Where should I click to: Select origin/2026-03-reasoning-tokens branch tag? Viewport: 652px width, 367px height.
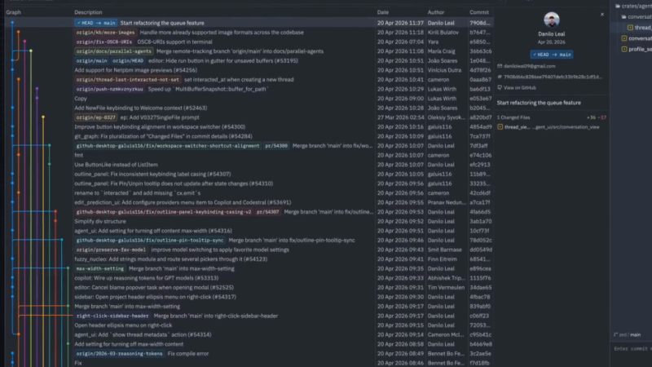pos(119,354)
